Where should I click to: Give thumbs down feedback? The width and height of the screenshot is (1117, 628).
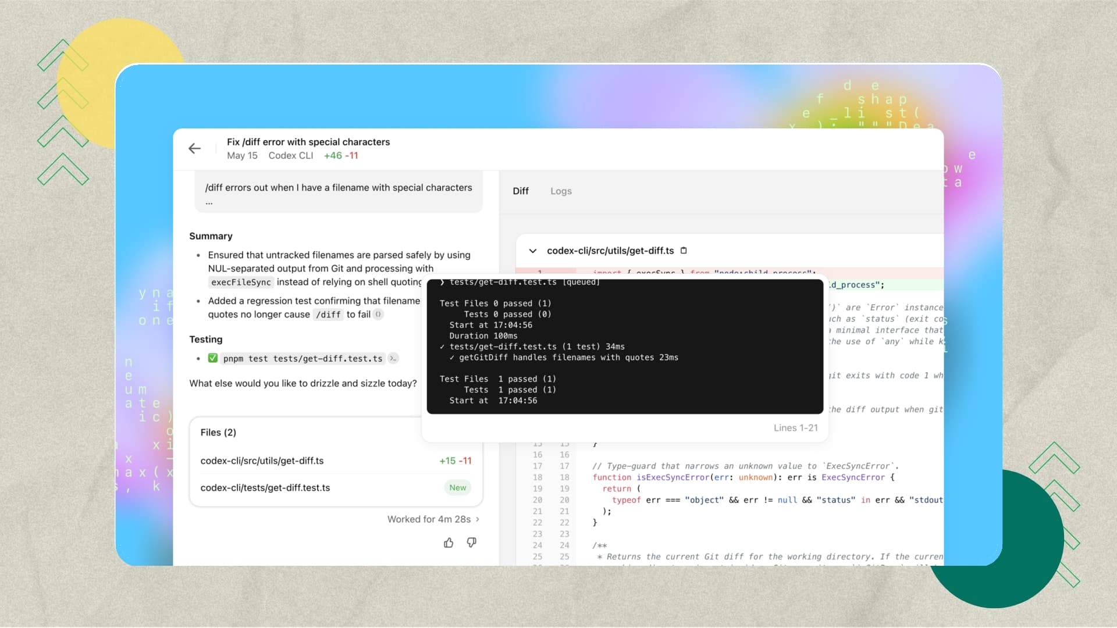[472, 543]
